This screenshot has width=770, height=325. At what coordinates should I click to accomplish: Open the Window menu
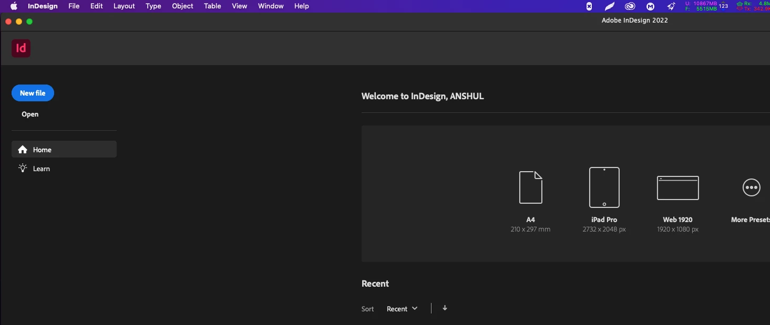271,6
